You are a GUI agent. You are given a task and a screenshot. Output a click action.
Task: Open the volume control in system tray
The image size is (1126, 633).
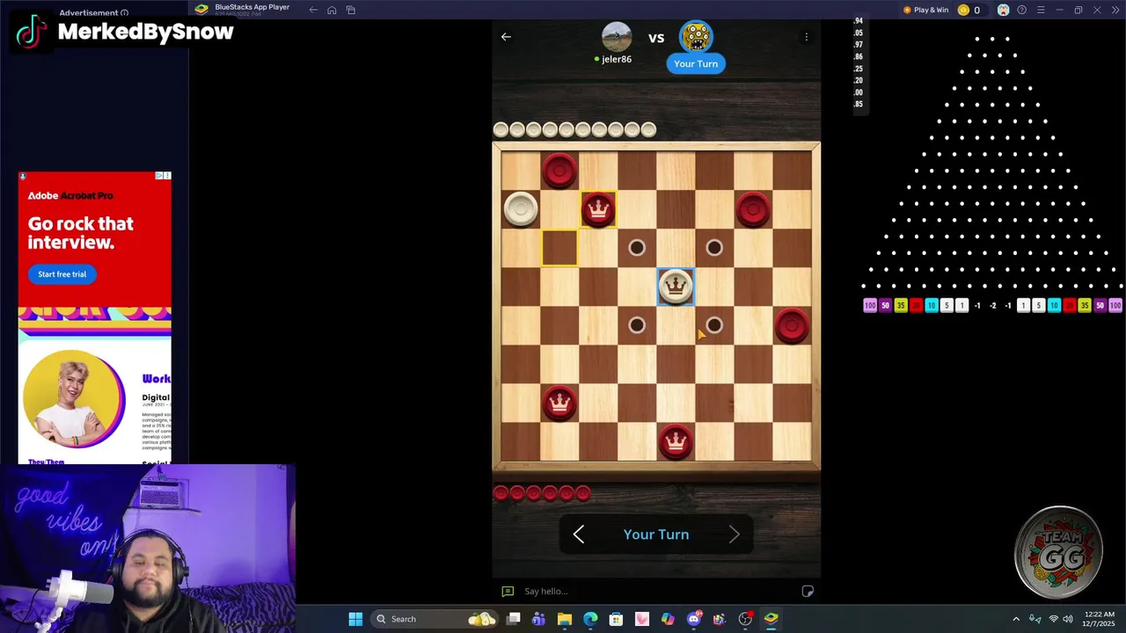(1068, 619)
